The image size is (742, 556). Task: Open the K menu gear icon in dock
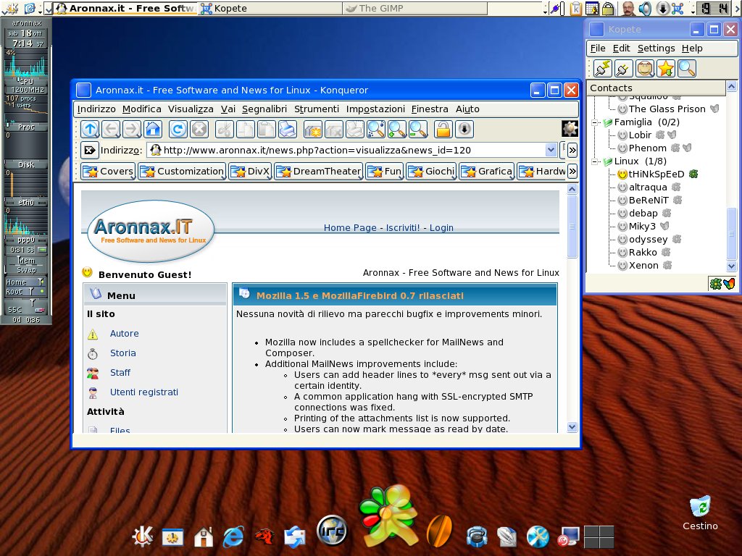(143, 536)
